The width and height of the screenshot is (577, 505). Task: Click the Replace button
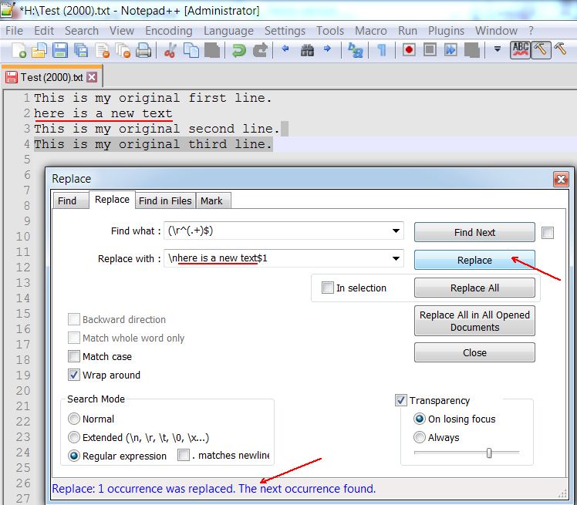pos(474,260)
